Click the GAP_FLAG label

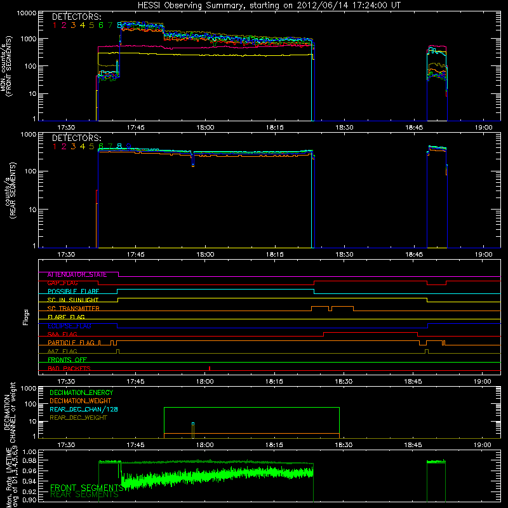pos(62,283)
